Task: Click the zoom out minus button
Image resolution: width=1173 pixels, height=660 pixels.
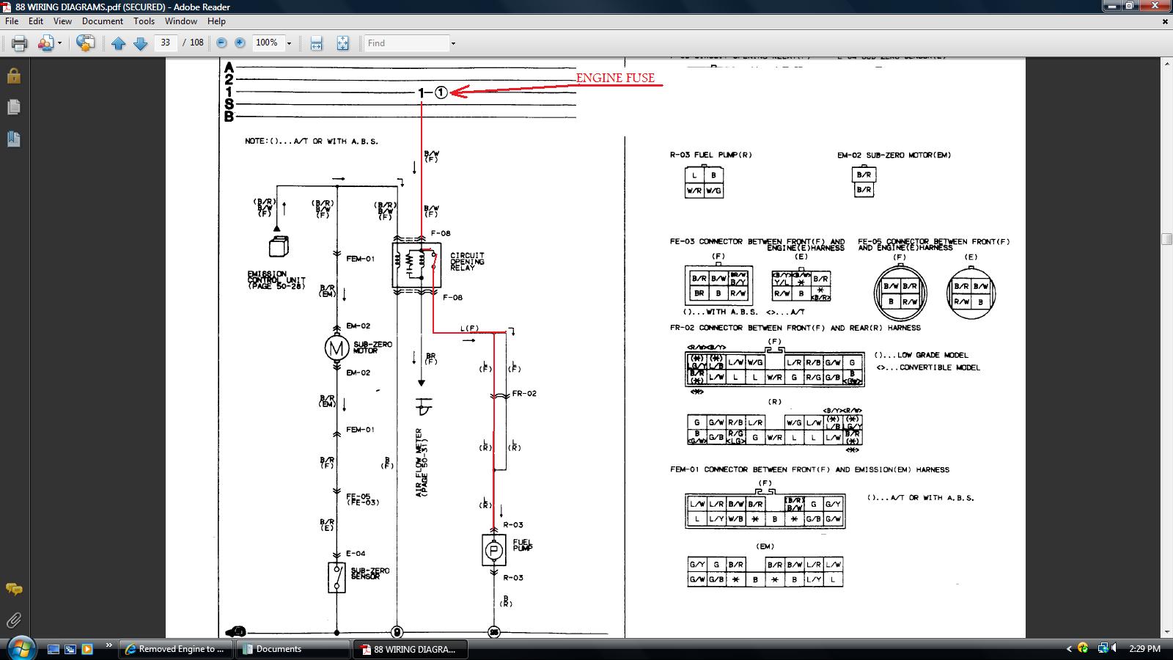Action: pyautogui.click(x=221, y=43)
